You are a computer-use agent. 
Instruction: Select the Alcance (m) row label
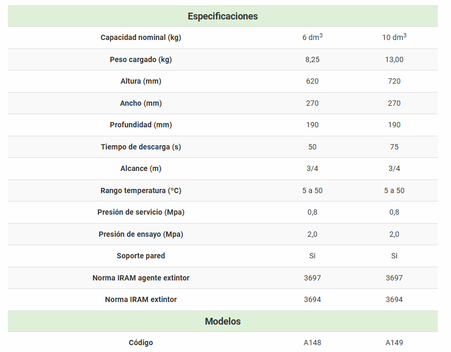[x=141, y=169]
